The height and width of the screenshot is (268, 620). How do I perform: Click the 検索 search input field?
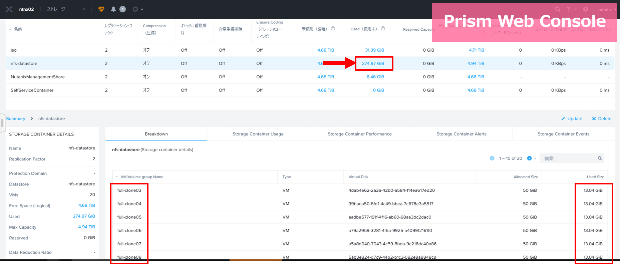[x=572, y=158]
